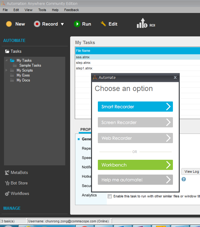
Task: Open the File menu
Action: pyautogui.click(x=5, y=10)
